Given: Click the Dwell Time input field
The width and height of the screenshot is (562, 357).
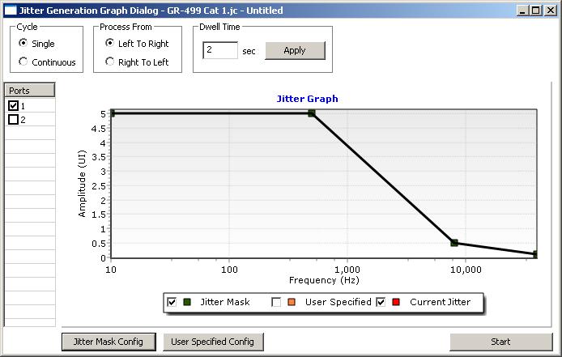Looking at the screenshot, I should (x=220, y=50).
